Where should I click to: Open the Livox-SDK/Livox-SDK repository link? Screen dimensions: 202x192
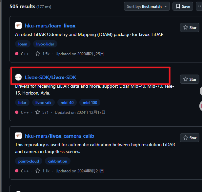(x=51, y=78)
